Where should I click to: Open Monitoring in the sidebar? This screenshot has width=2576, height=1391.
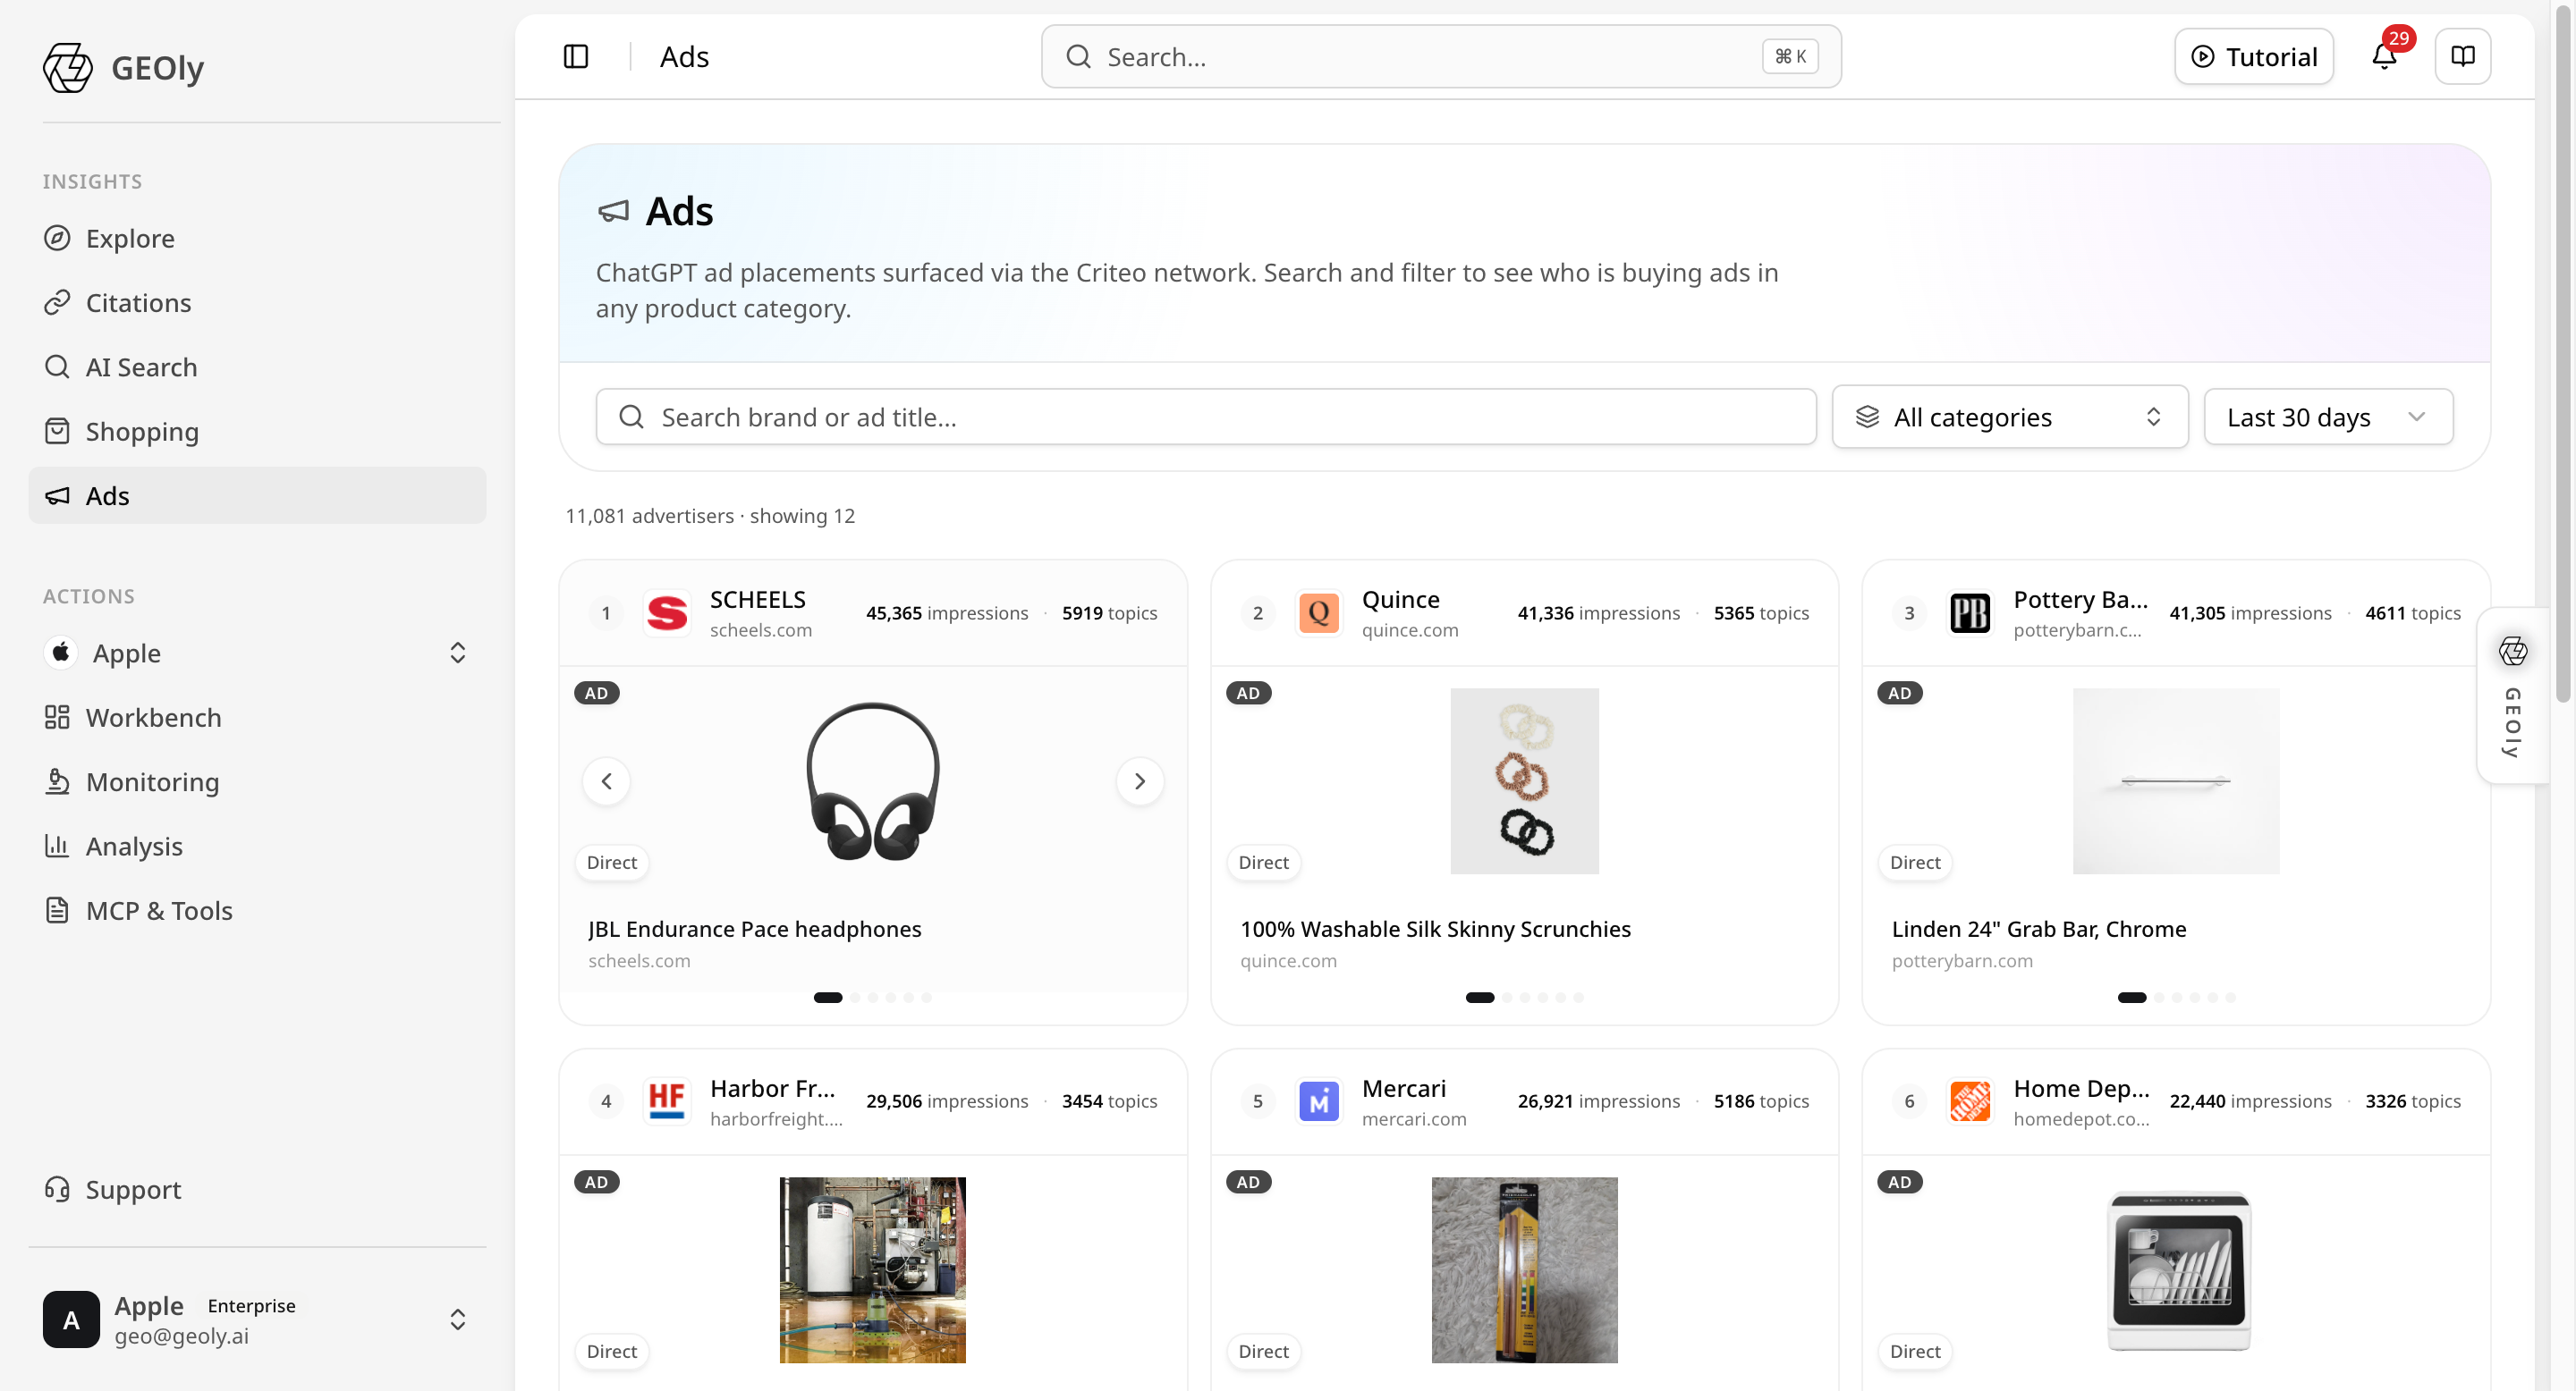pos(257,781)
